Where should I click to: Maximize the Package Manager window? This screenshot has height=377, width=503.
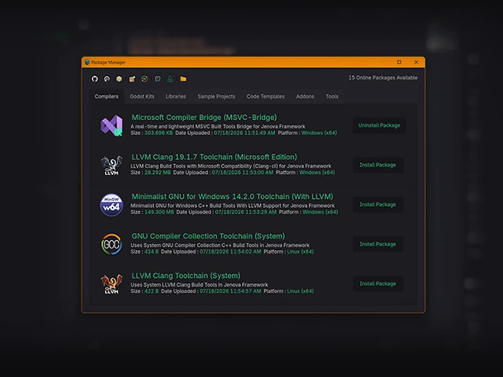(x=399, y=62)
